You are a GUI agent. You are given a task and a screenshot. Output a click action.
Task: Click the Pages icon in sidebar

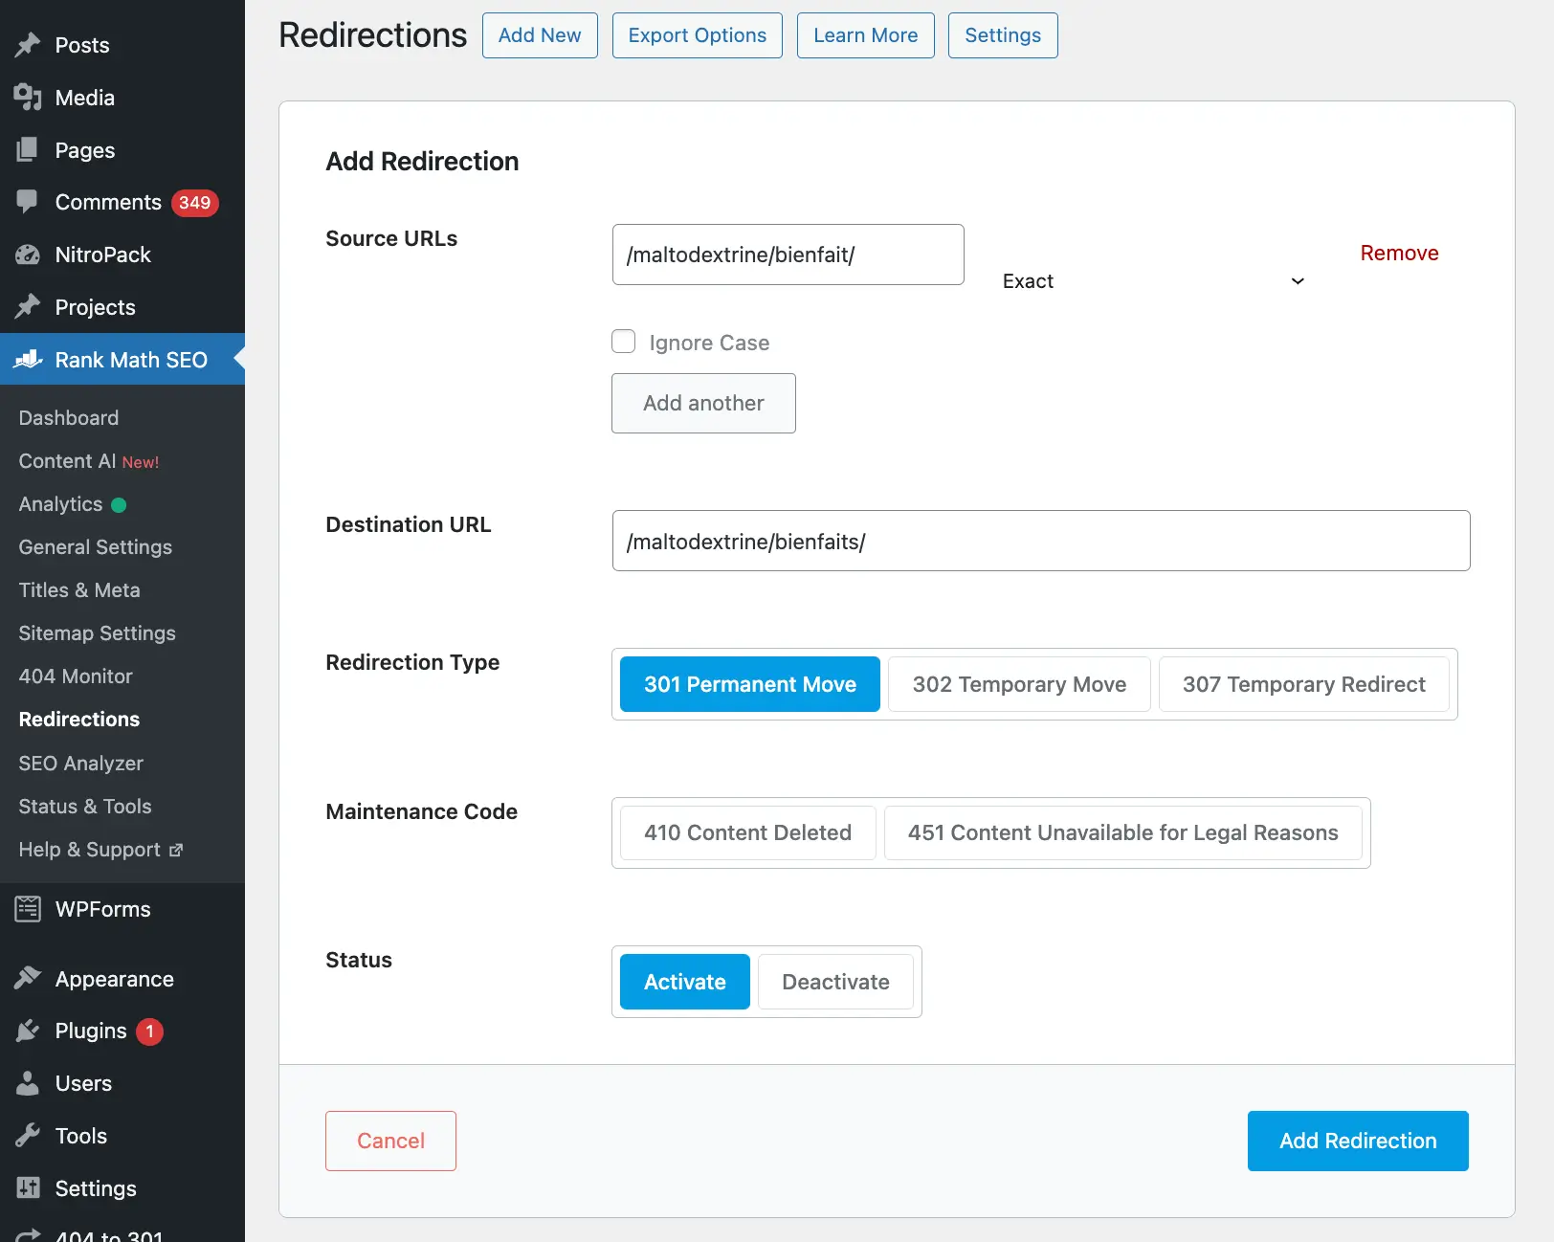[28, 150]
